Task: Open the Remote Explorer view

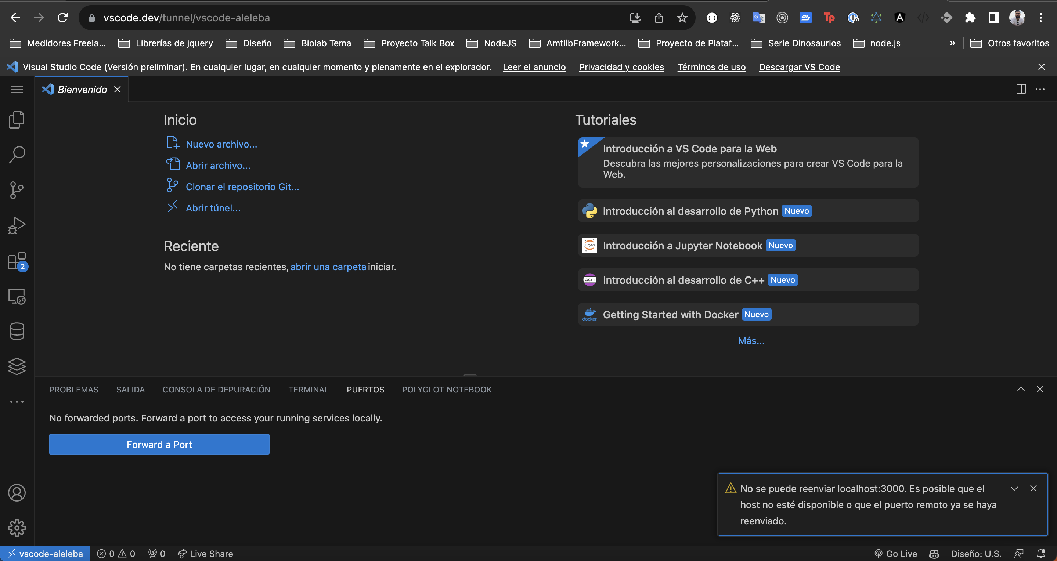Action: pyautogui.click(x=17, y=297)
